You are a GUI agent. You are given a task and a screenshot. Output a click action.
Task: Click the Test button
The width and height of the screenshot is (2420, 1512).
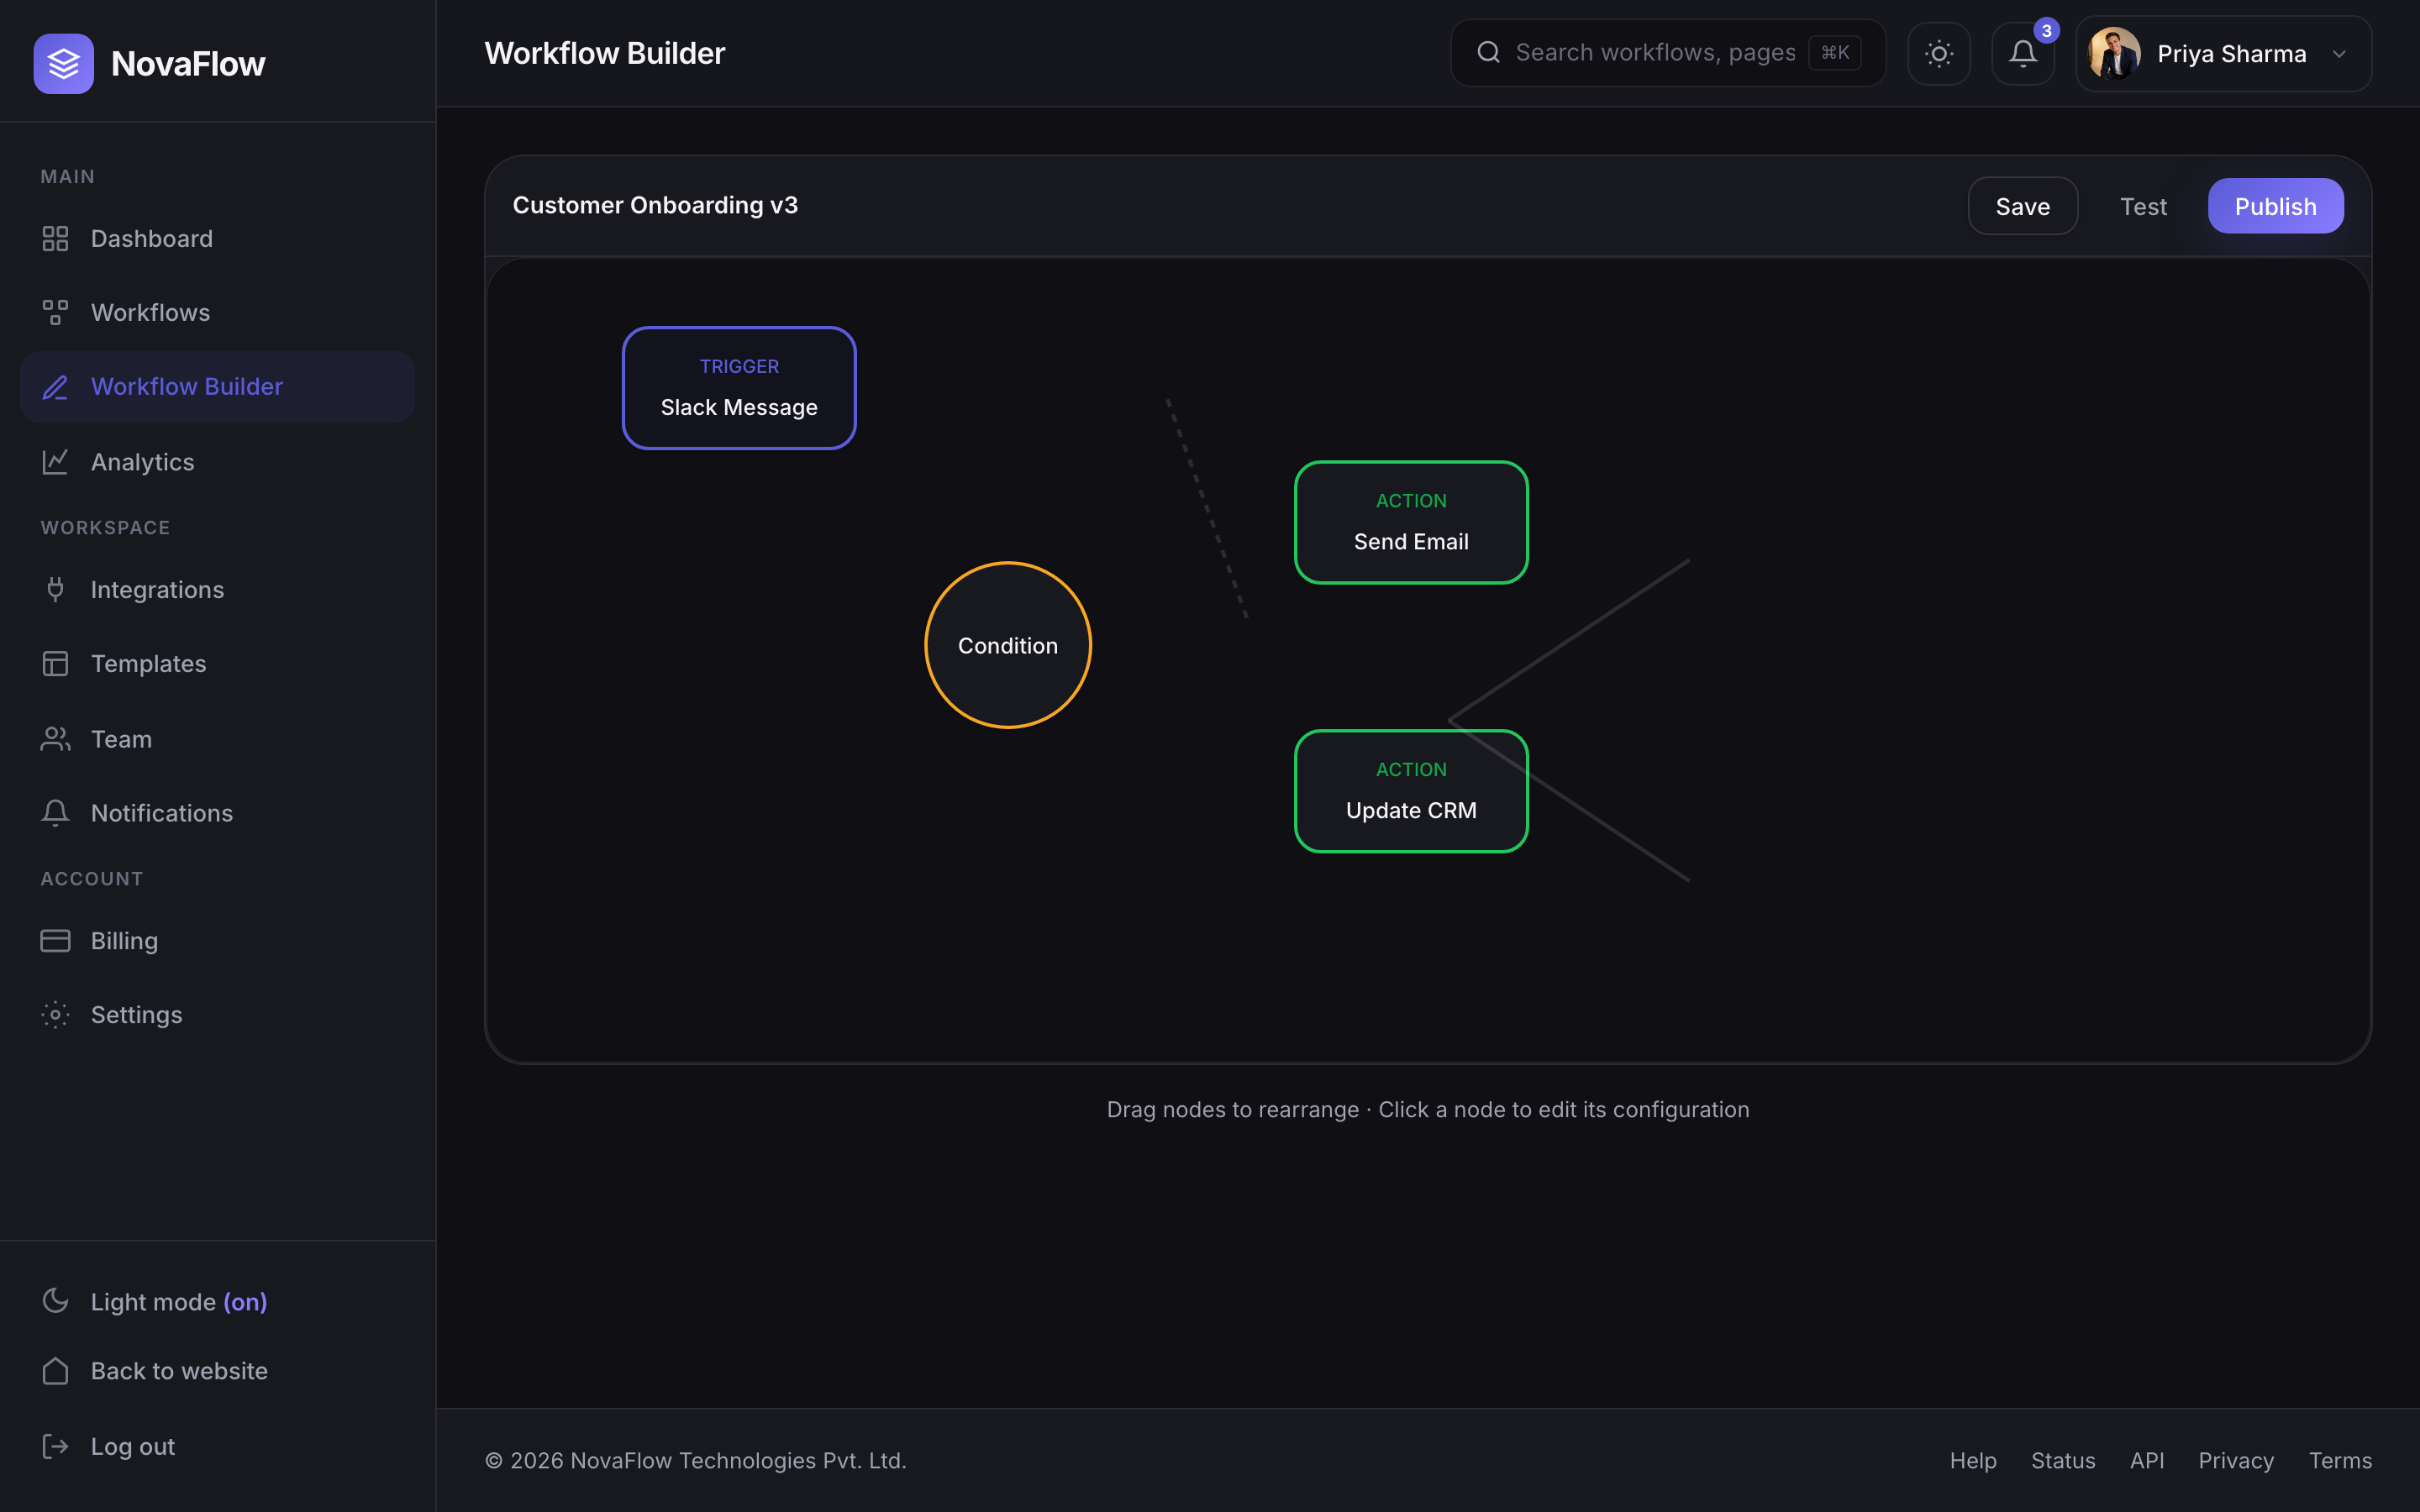[x=2143, y=206]
